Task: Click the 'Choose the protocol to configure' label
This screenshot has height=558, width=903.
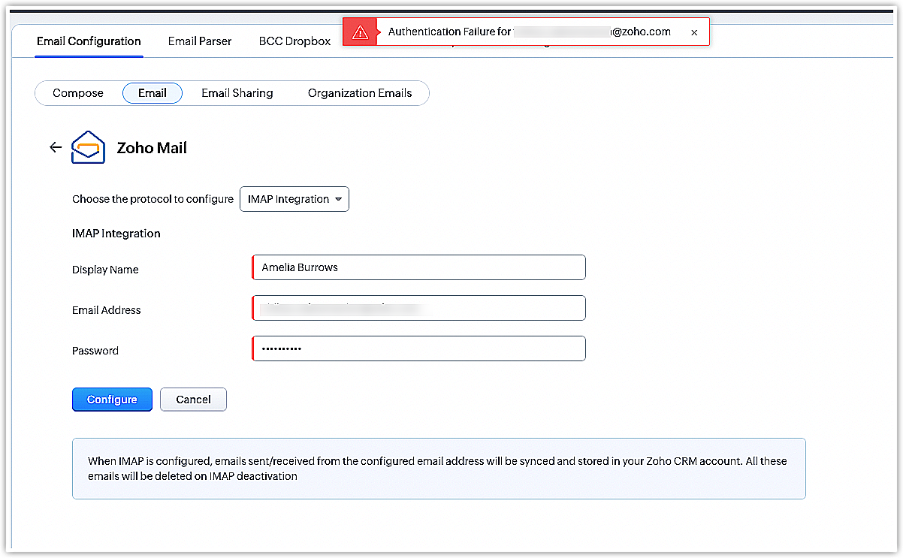Action: click(153, 199)
